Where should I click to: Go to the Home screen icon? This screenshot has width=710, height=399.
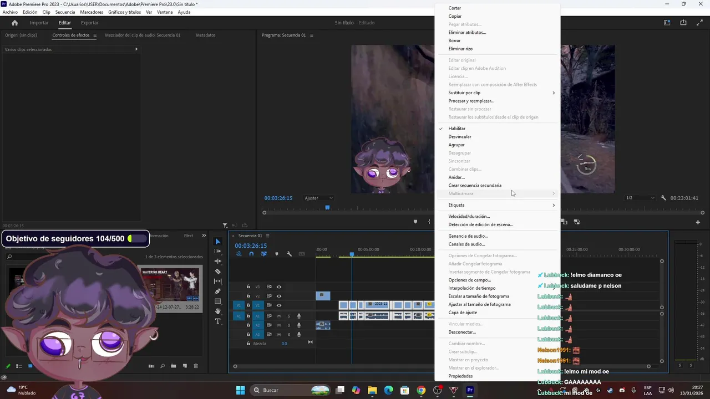14,23
